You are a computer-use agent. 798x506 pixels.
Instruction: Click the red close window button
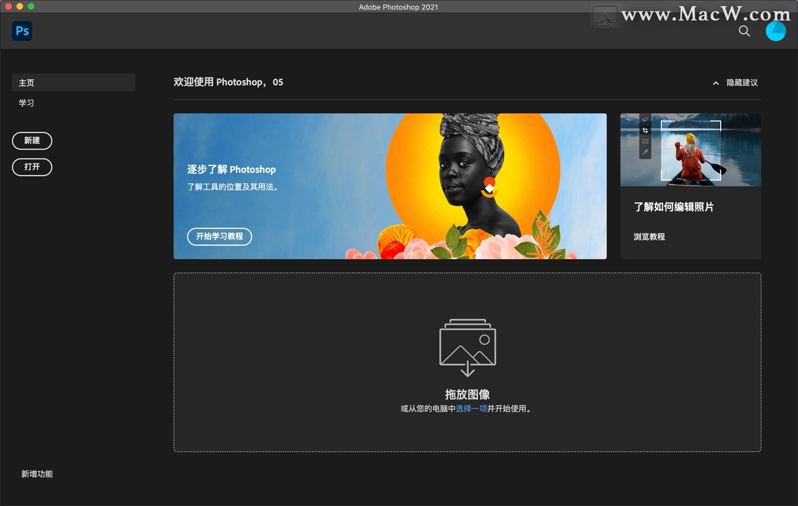click(x=8, y=6)
